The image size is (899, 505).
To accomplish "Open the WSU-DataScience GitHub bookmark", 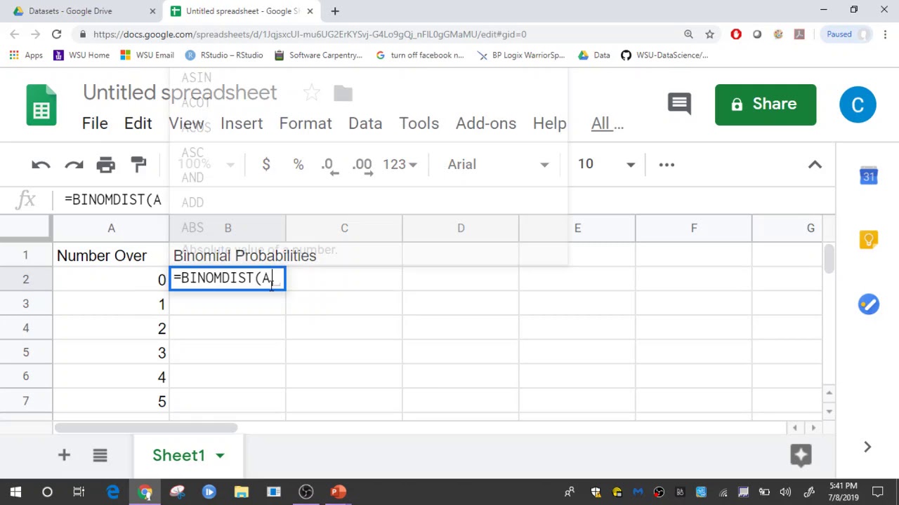I will coord(664,55).
